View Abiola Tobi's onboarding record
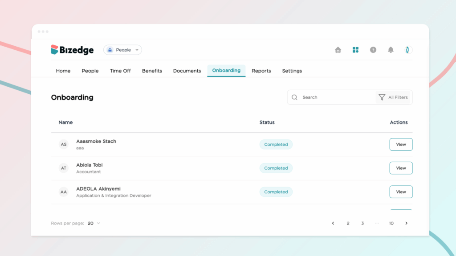 [x=401, y=168]
